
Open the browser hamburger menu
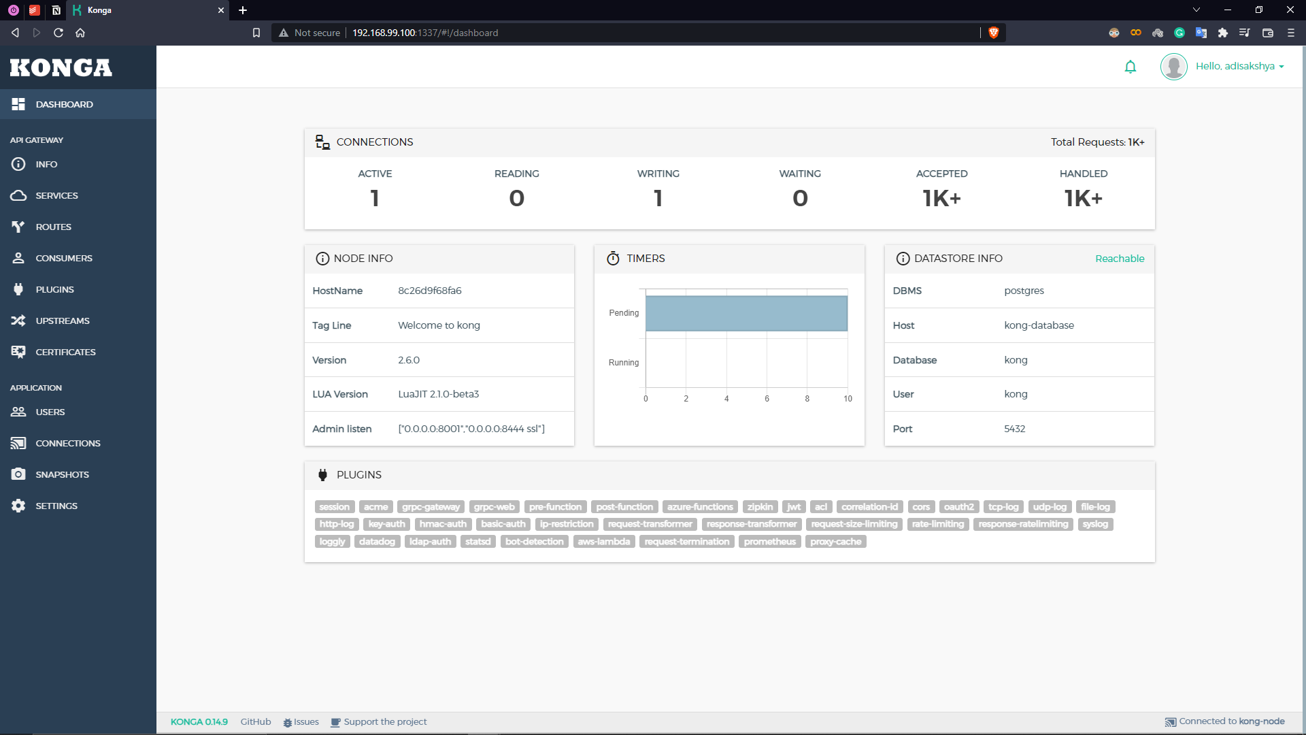tap(1290, 33)
